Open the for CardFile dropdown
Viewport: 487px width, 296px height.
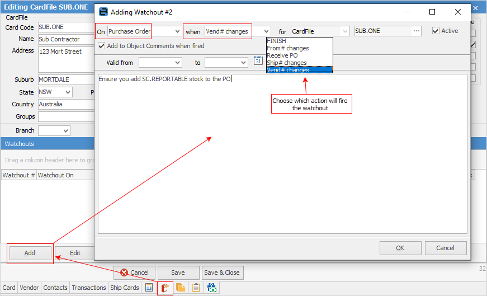pyautogui.click(x=345, y=31)
